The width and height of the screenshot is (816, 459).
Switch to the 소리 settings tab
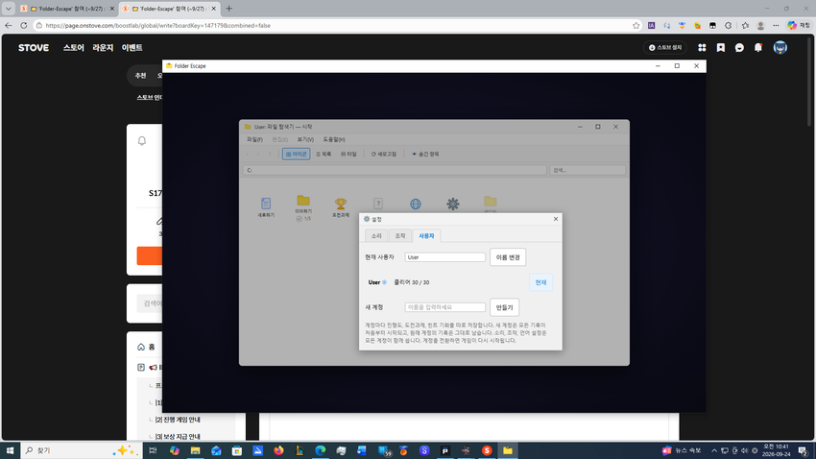[x=376, y=236]
